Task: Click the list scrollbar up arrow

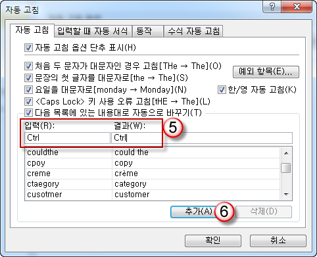Action: (x=286, y=153)
